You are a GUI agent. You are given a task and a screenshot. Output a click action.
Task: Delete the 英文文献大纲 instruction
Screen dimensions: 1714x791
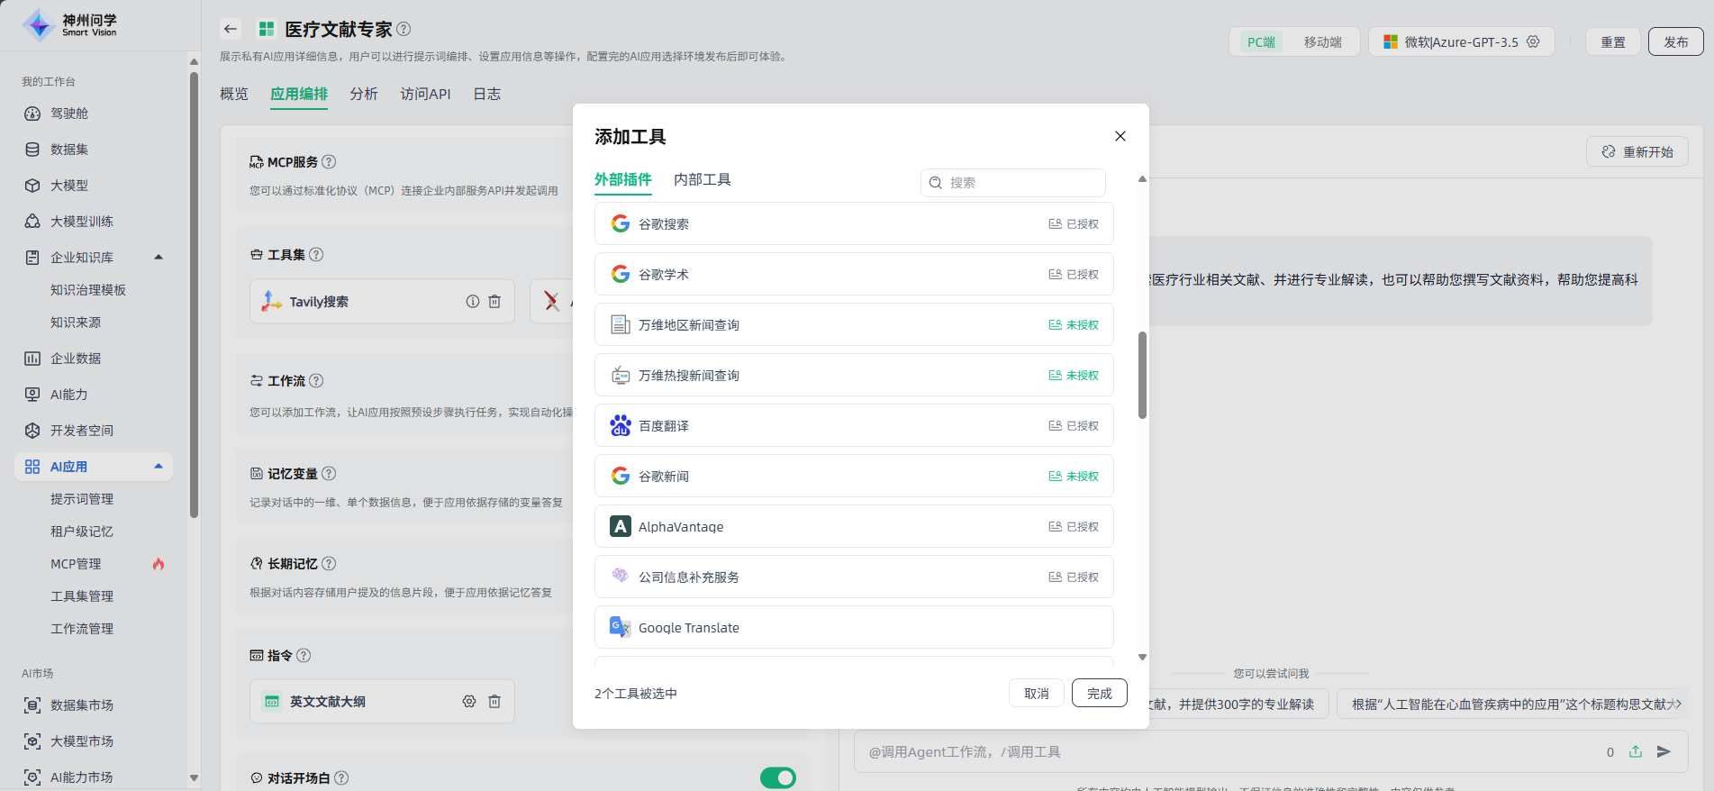(x=494, y=702)
